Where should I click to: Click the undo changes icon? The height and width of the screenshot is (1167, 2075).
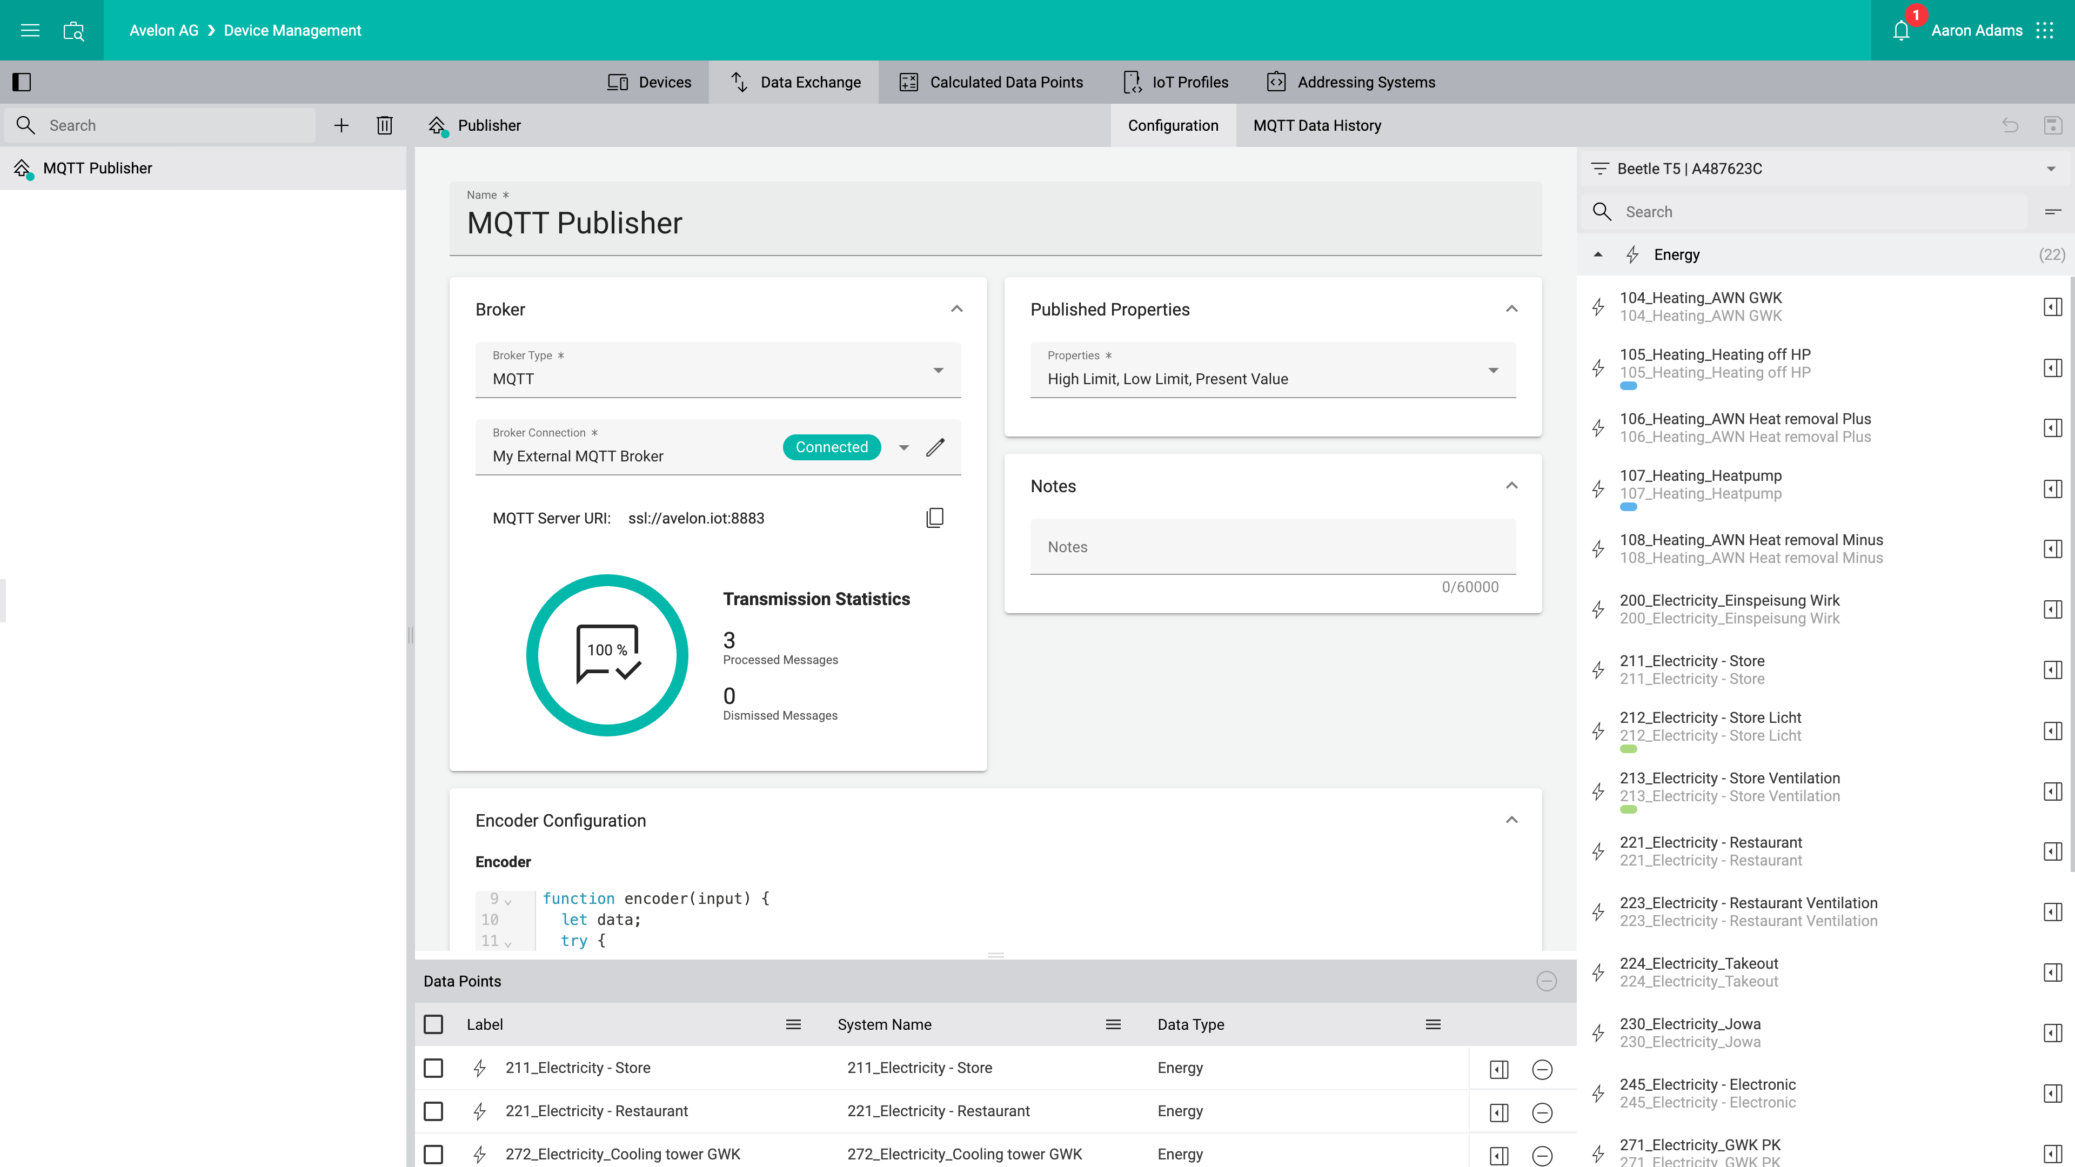2011,126
